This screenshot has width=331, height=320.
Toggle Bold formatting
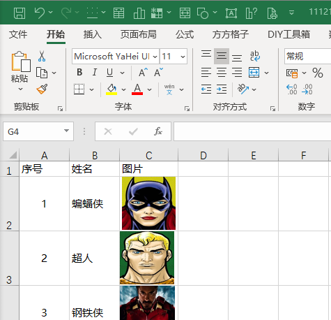coord(79,73)
